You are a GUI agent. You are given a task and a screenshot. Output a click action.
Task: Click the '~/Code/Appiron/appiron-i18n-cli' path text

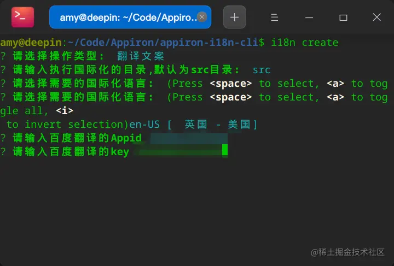tap(163, 43)
